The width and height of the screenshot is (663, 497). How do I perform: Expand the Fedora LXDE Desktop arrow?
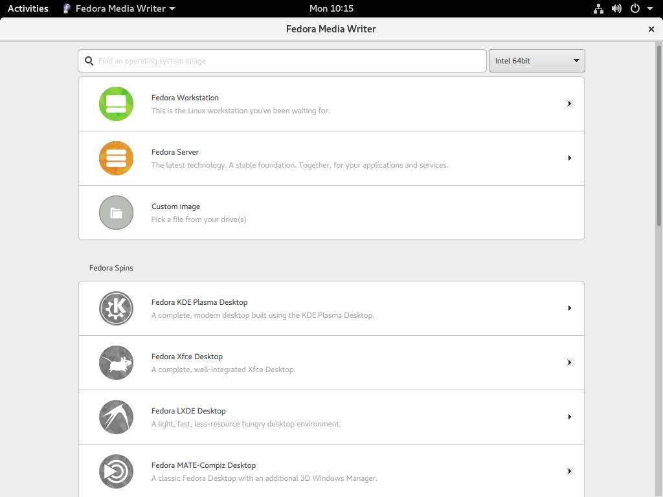(x=570, y=417)
